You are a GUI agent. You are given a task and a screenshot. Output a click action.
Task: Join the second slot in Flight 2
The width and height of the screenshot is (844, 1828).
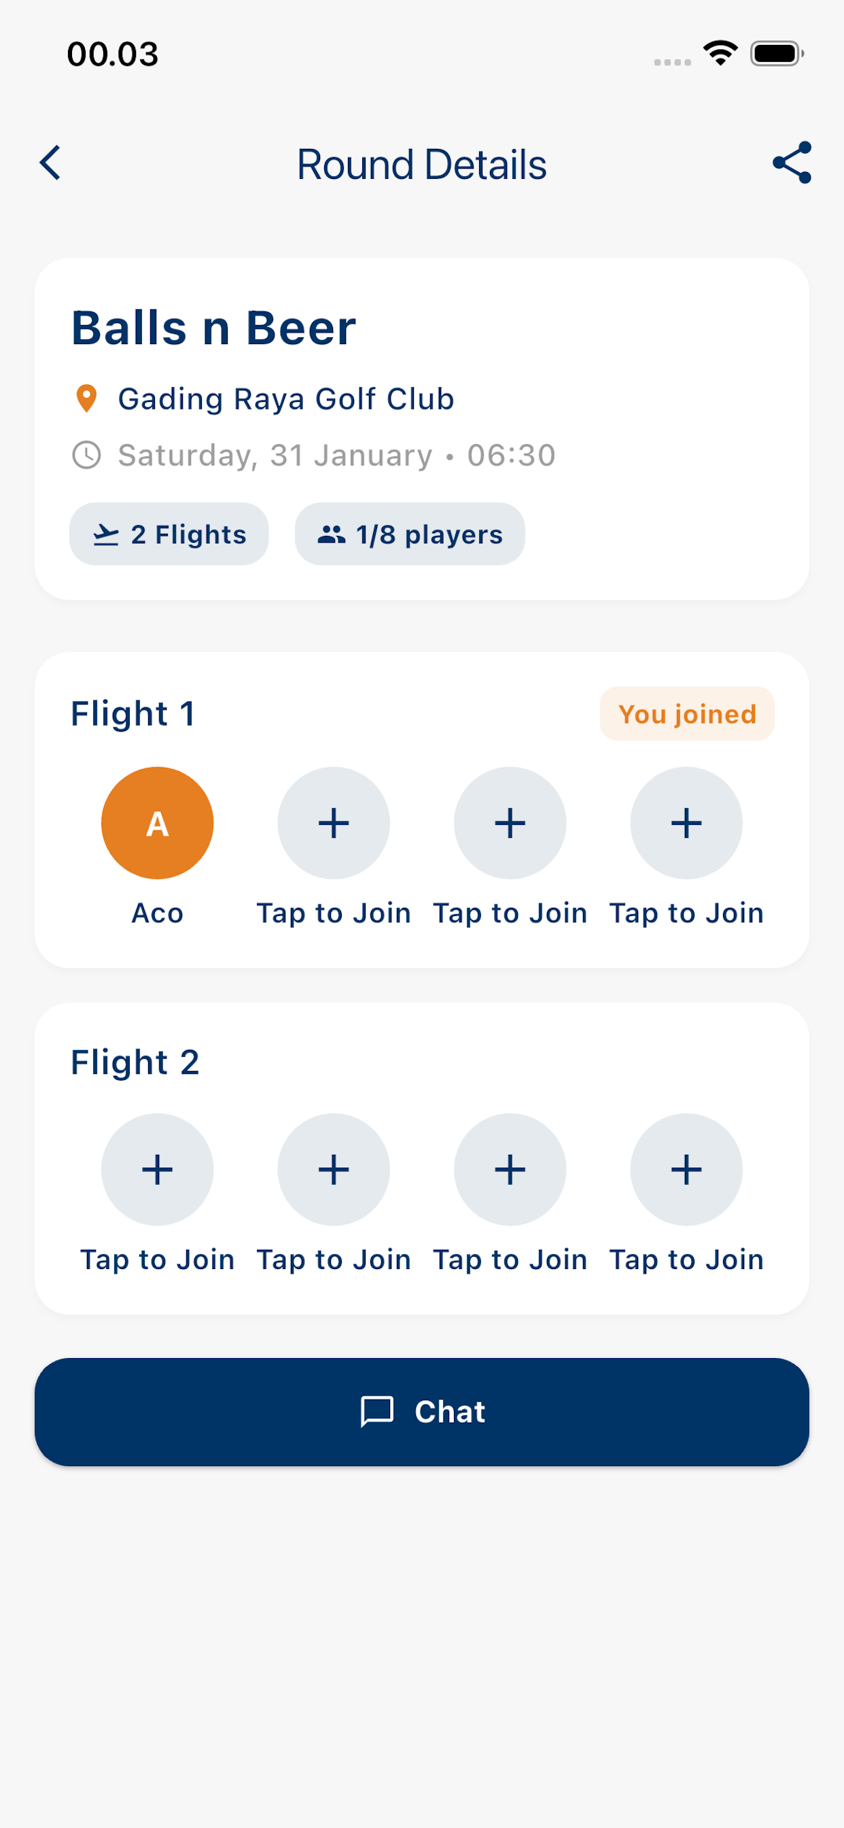tap(334, 1170)
